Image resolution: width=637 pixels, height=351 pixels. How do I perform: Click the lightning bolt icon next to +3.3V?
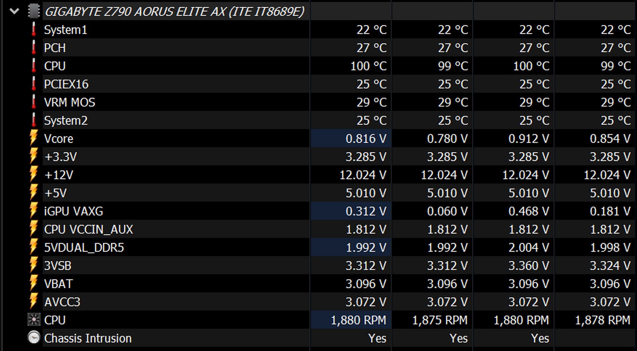click(34, 156)
